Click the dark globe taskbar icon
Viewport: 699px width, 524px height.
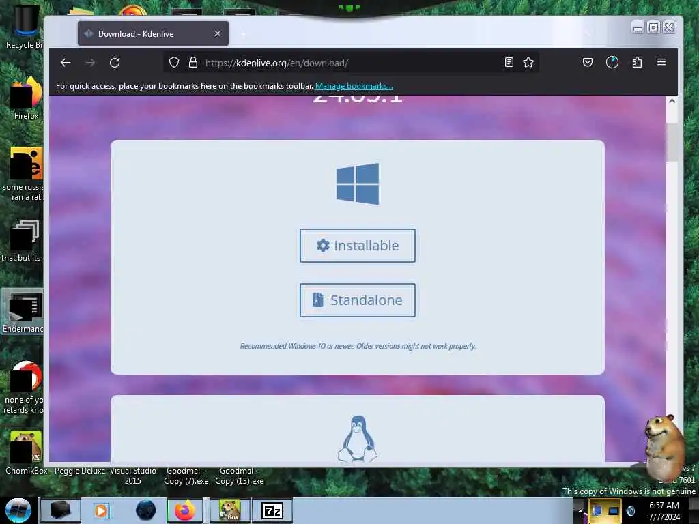(145, 510)
